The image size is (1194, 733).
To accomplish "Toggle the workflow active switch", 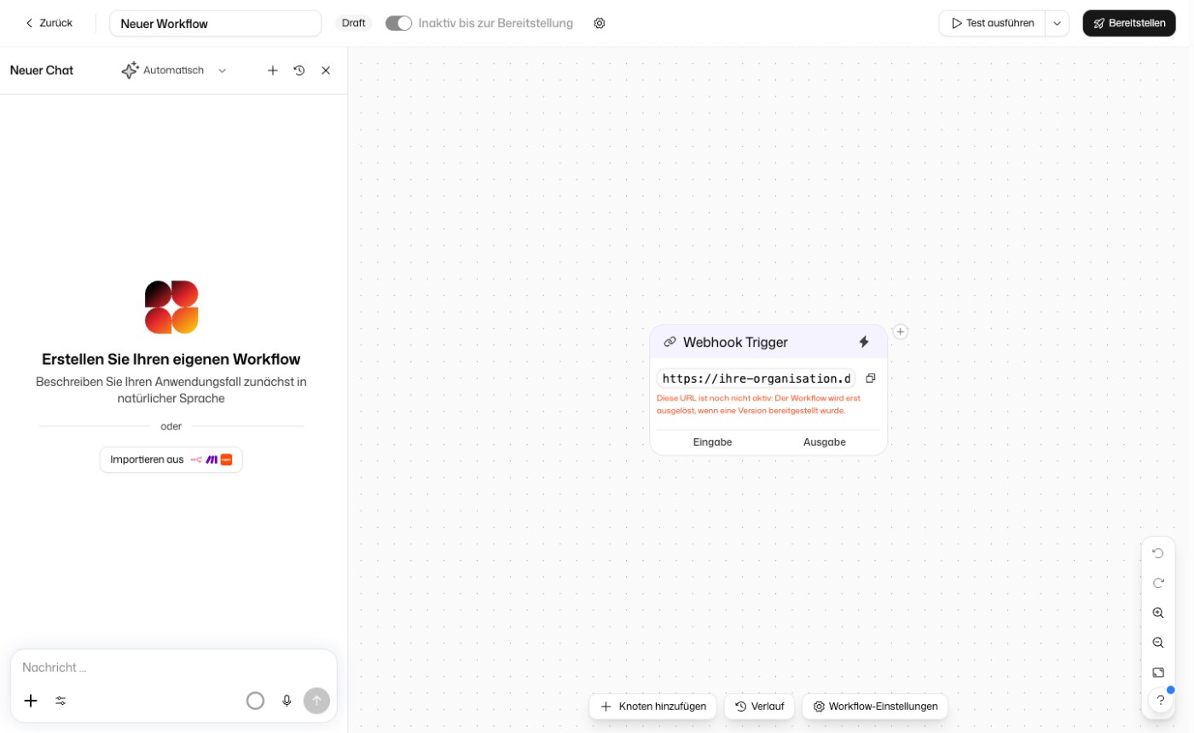I will (398, 23).
